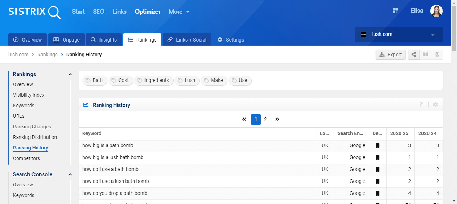This screenshot has height=204, width=457.
Task: Open the Ranking History help question mark
Action: click(421, 104)
